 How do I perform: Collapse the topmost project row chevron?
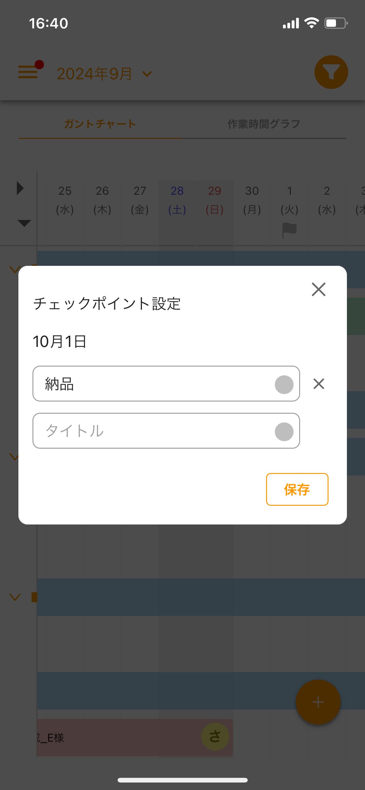tap(15, 270)
